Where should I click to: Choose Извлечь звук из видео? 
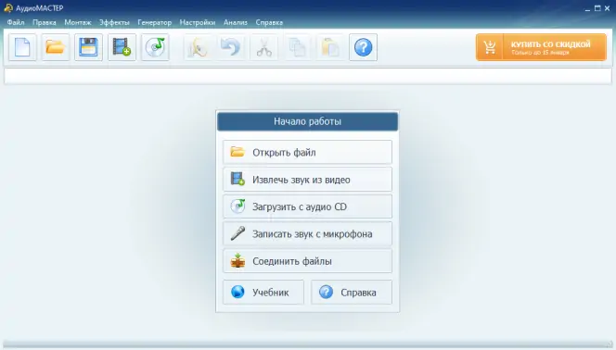[x=308, y=180]
